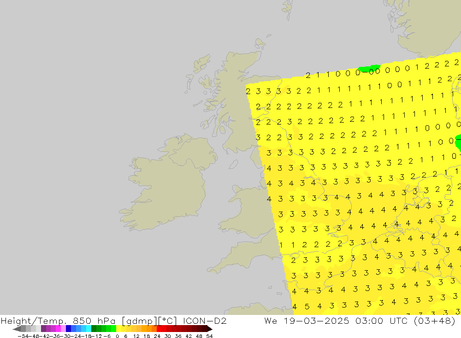Click the legend label '12'
This screenshot has width=461, height=338.
point(136,336)
